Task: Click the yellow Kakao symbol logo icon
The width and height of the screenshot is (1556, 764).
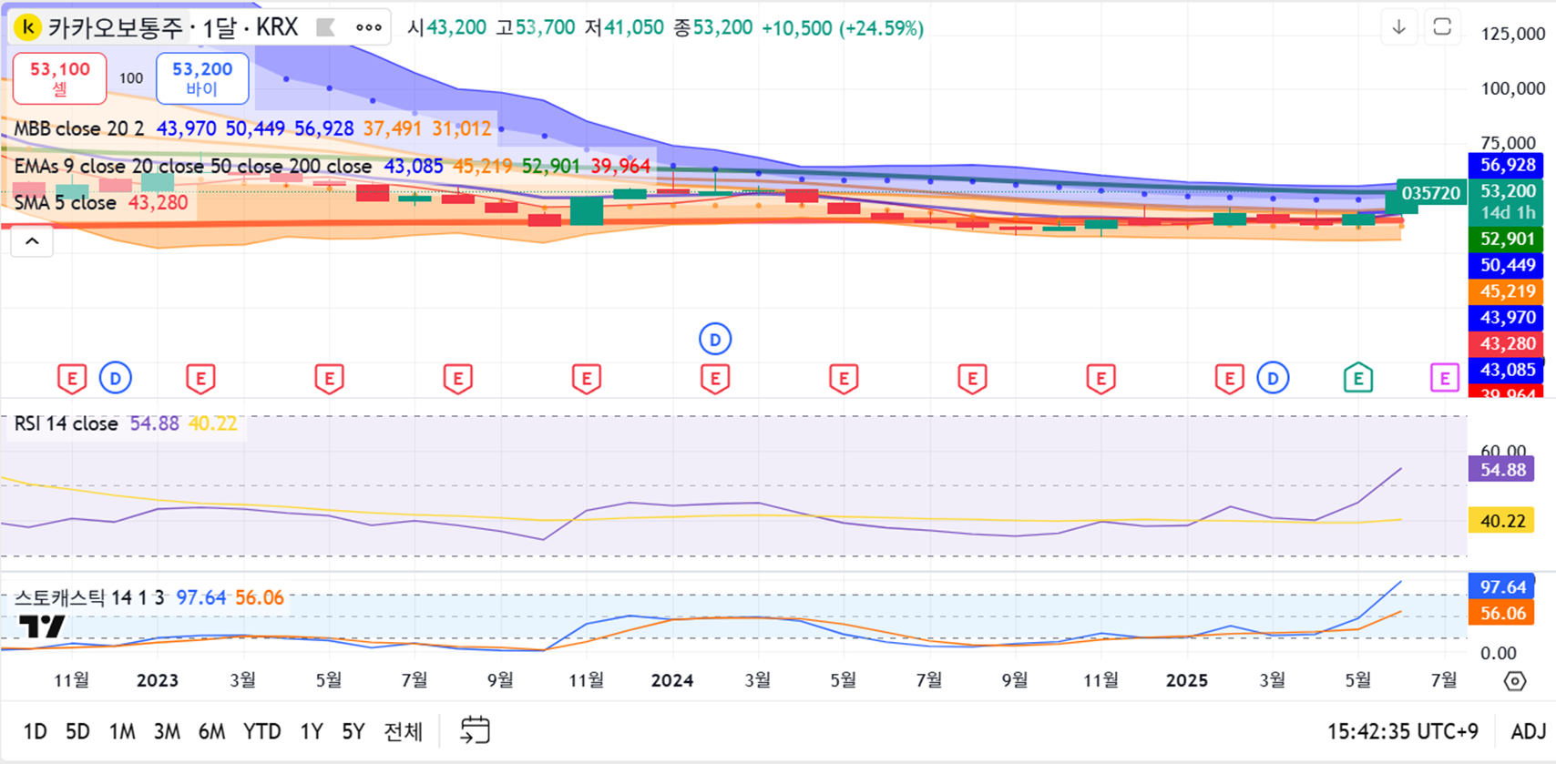Action: pyautogui.click(x=28, y=27)
